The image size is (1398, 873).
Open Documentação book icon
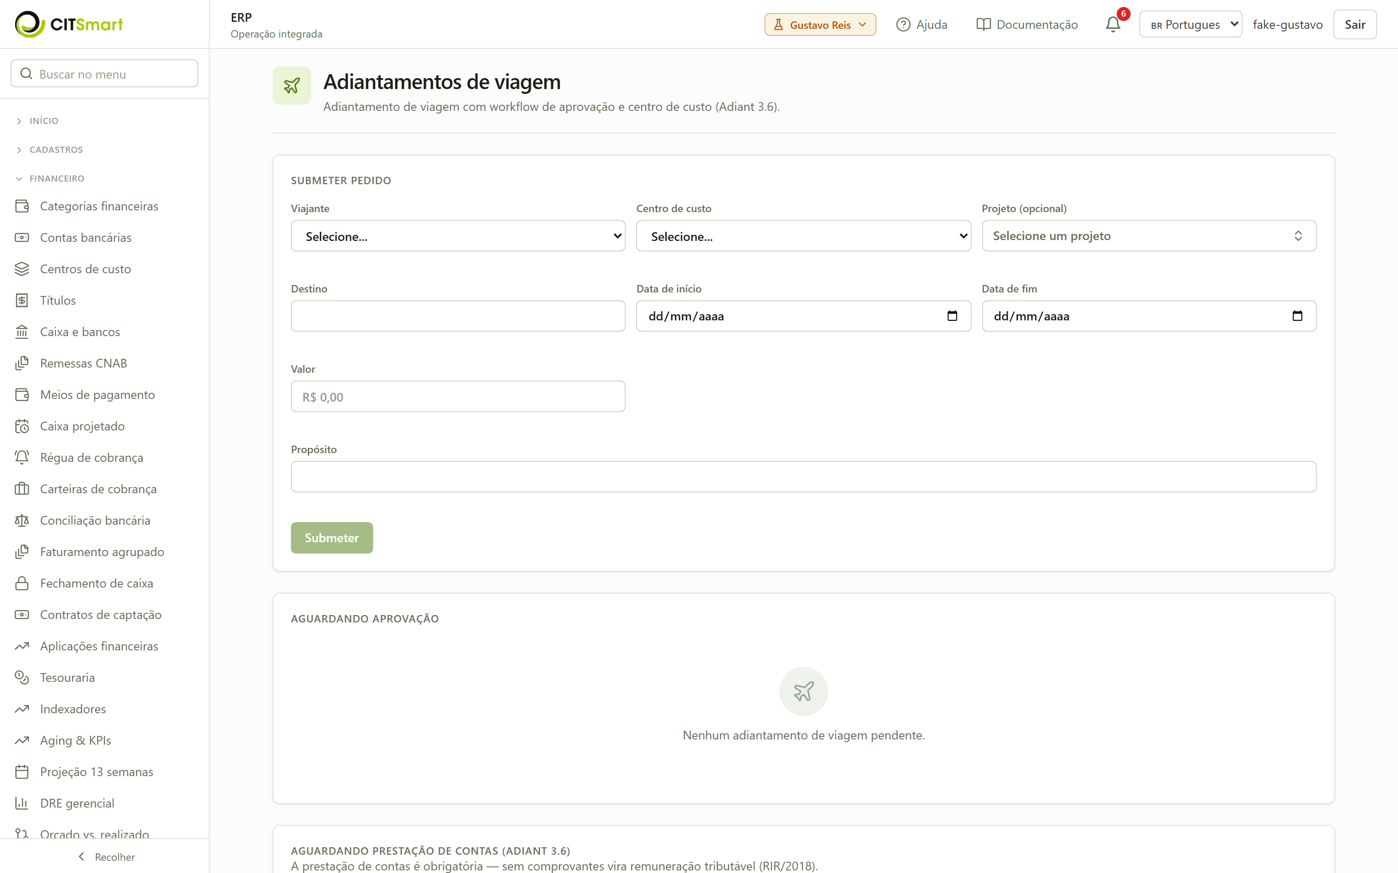[983, 24]
